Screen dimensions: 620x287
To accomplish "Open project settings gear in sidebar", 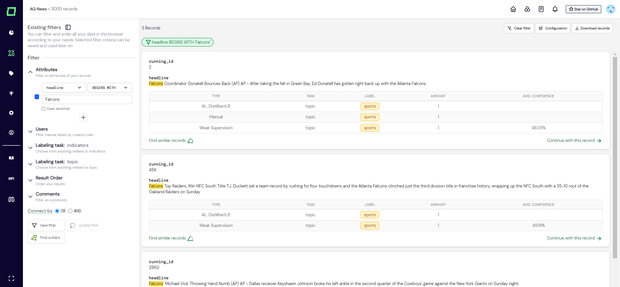I will [x=11, y=113].
